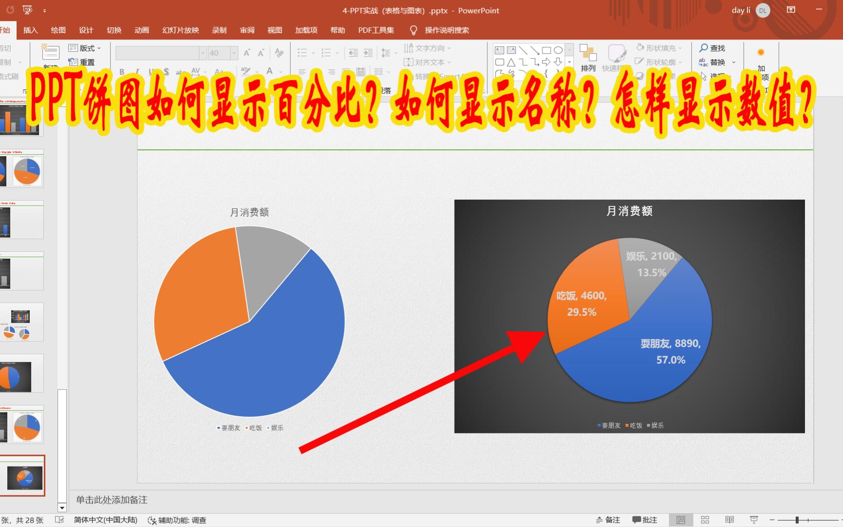Screen dimensions: 843x527
Task: Switch to Slide Sorter view in status bar
Action: (x=705, y=519)
